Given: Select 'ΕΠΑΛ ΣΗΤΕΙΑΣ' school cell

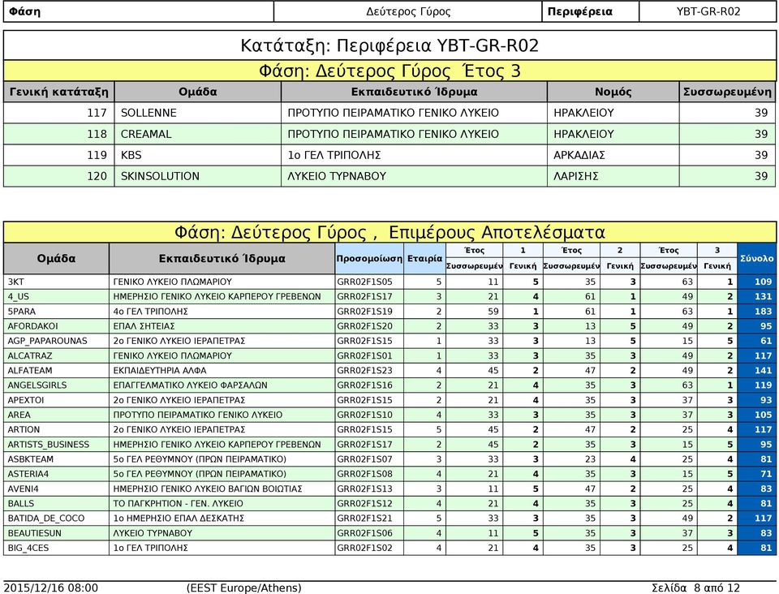Looking at the screenshot, I should pyautogui.click(x=222, y=326).
